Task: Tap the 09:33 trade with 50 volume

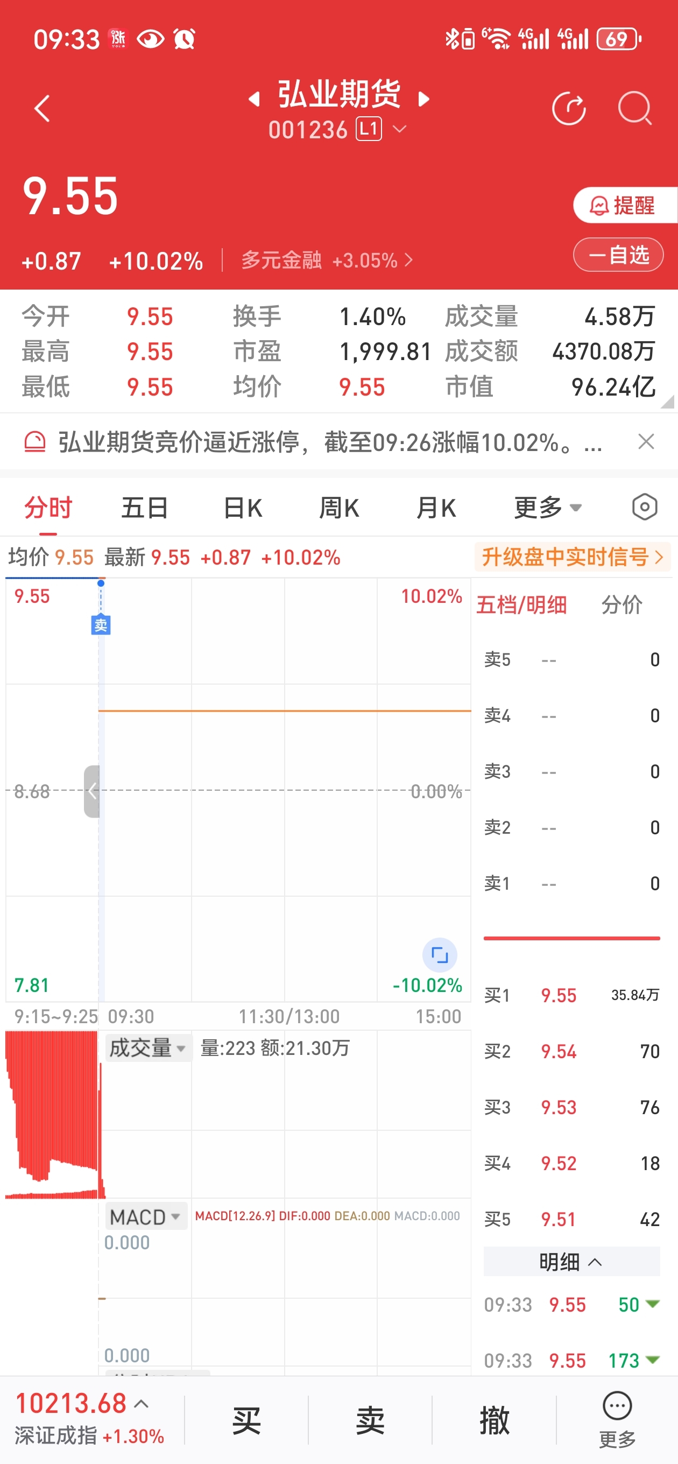Action: coord(571,1305)
